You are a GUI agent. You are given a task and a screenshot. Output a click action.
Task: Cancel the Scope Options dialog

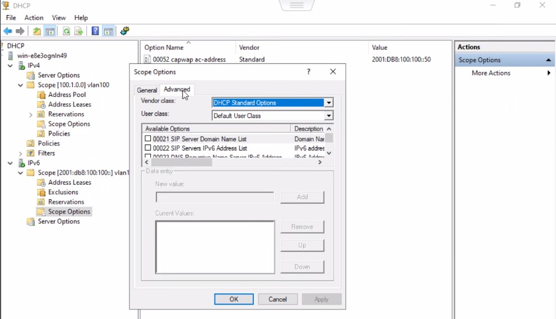coord(277,299)
